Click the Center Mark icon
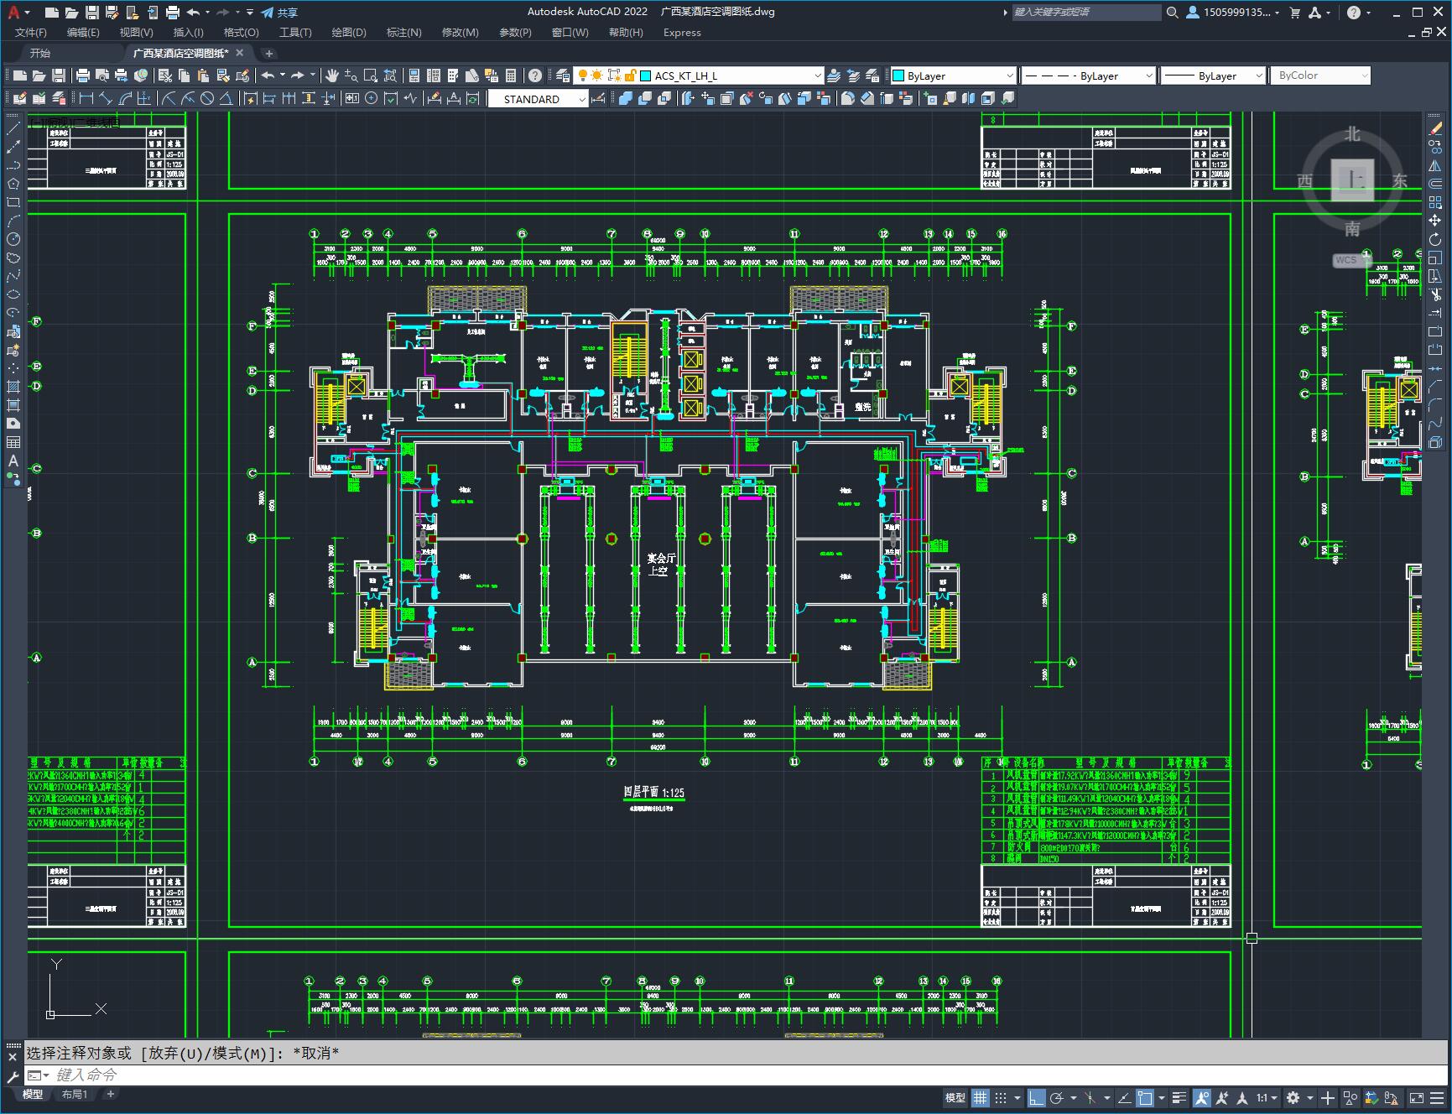Screen dimensions: 1452x1114 pos(371,98)
